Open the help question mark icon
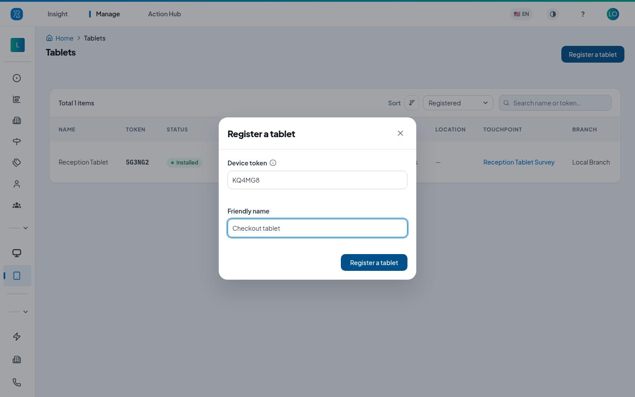This screenshot has width=635, height=397. [x=583, y=14]
